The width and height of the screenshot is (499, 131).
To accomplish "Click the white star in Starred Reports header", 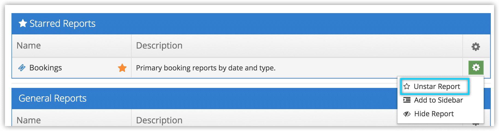I will point(23,23).
